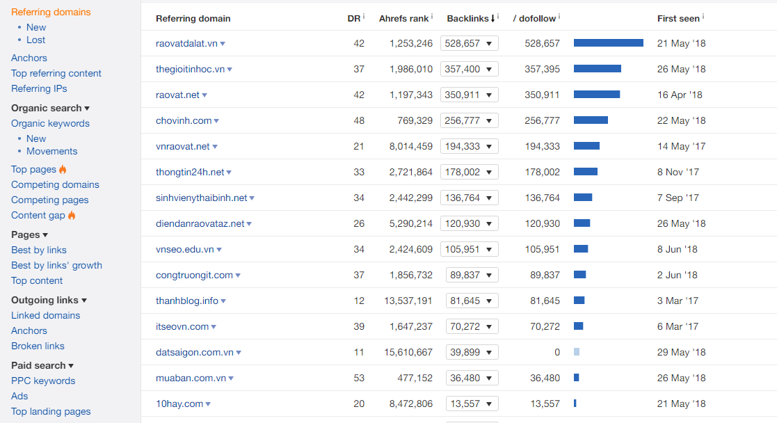
Task: Open the 194,333 backlinks dropdown for vnraovat.net
Action: point(470,146)
